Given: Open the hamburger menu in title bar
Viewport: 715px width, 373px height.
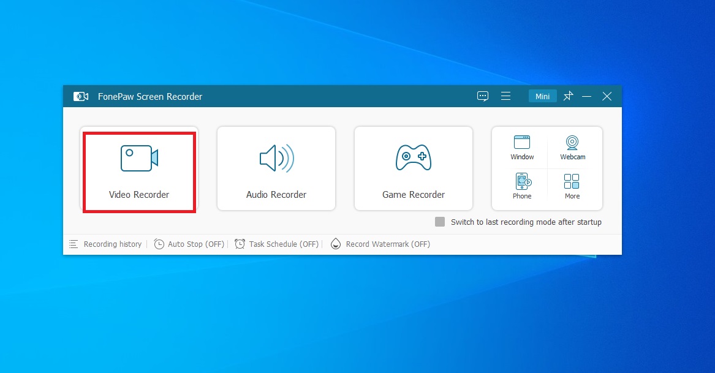Looking at the screenshot, I should 505,96.
